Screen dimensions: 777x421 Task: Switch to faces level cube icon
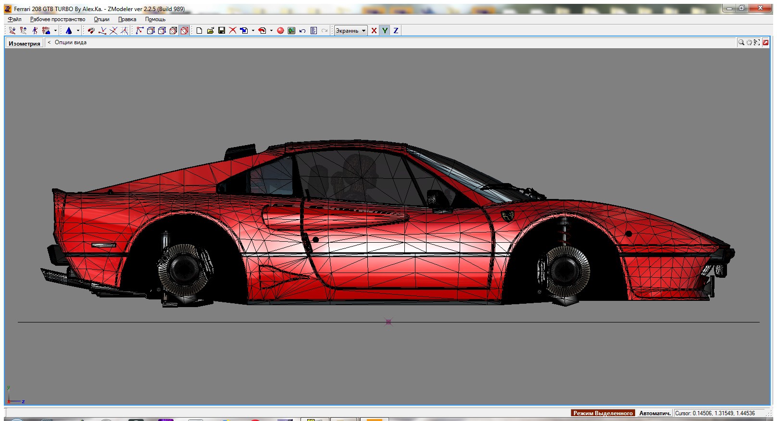pyautogui.click(x=162, y=30)
